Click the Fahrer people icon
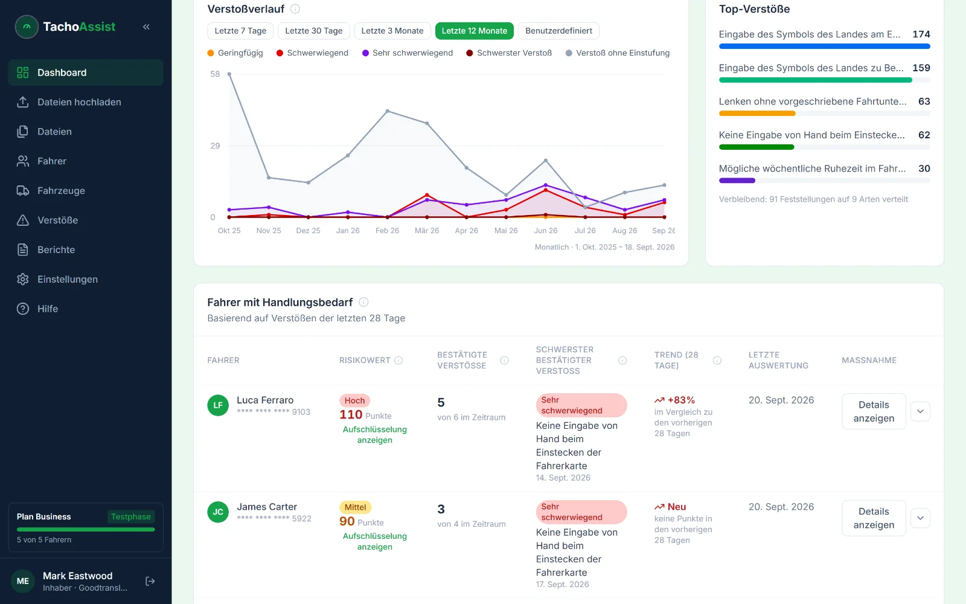 point(23,161)
